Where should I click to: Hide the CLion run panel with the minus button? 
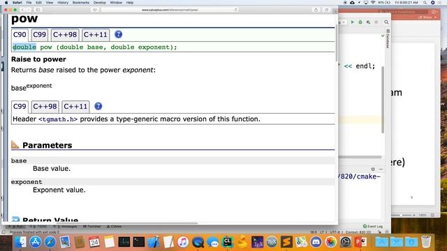pos(381,169)
